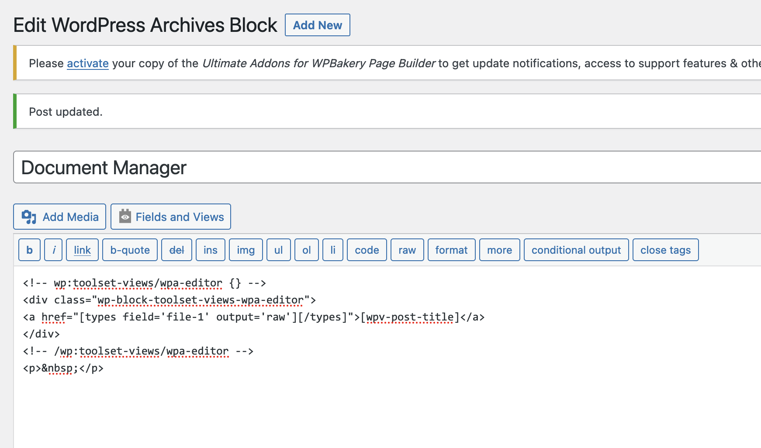Follow the activate link in notice
761x448 pixels.
pyautogui.click(x=88, y=63)
